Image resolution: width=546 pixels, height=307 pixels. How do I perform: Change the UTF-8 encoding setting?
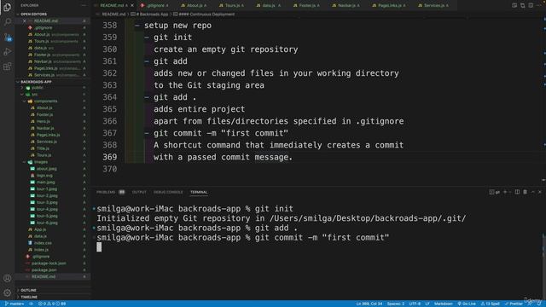415,304
